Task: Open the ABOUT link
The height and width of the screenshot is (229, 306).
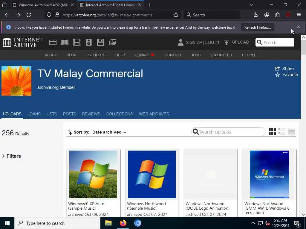Action: tap(51, 55)
